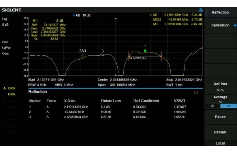Turn Average On

[213, 106]
